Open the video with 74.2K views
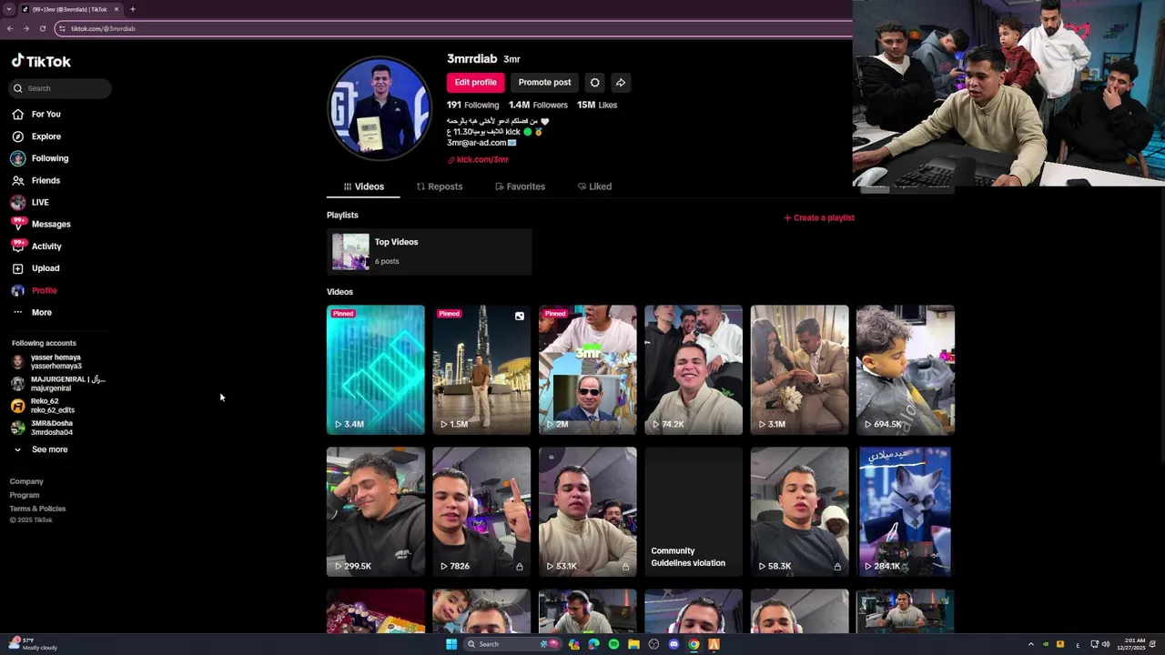1165x655 pixels. click(x=694, y=369)
